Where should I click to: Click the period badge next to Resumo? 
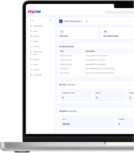(71, 85)
